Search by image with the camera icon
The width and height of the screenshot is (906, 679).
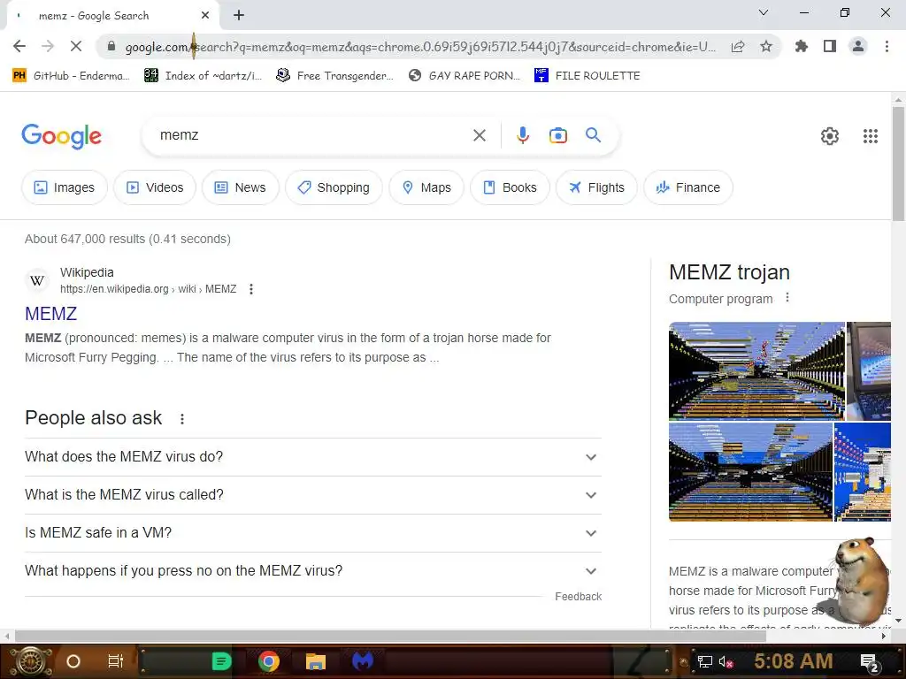click(557, 135)
